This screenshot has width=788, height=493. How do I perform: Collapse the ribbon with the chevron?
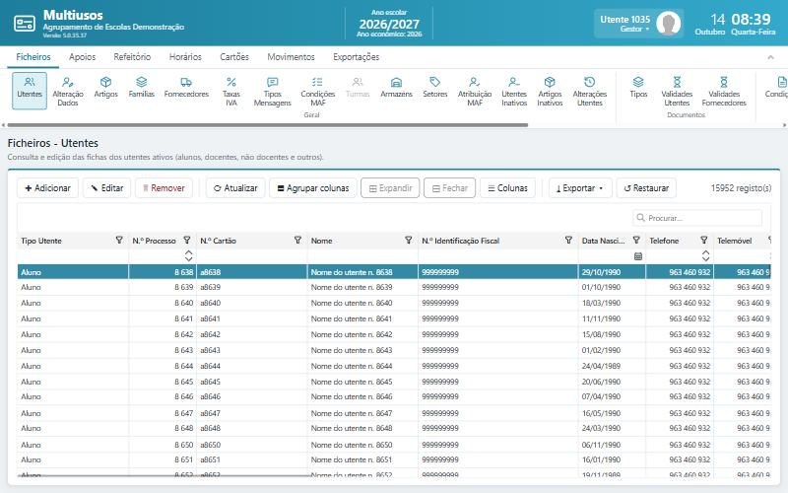coord(770,57)
